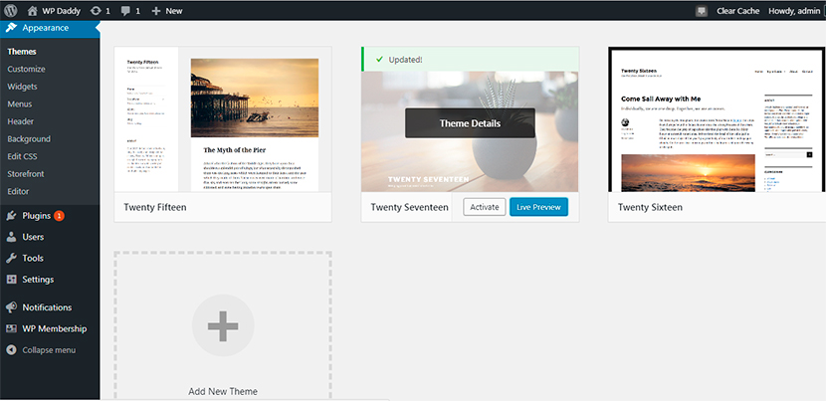
Task: Click the Twenty Sixteen theme name
Action: click(x=650, y=207)
